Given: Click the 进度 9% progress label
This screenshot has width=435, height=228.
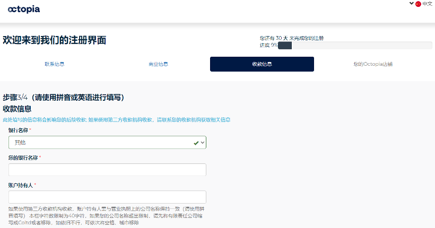Looking at the screenshot, I should coord(268,45).
